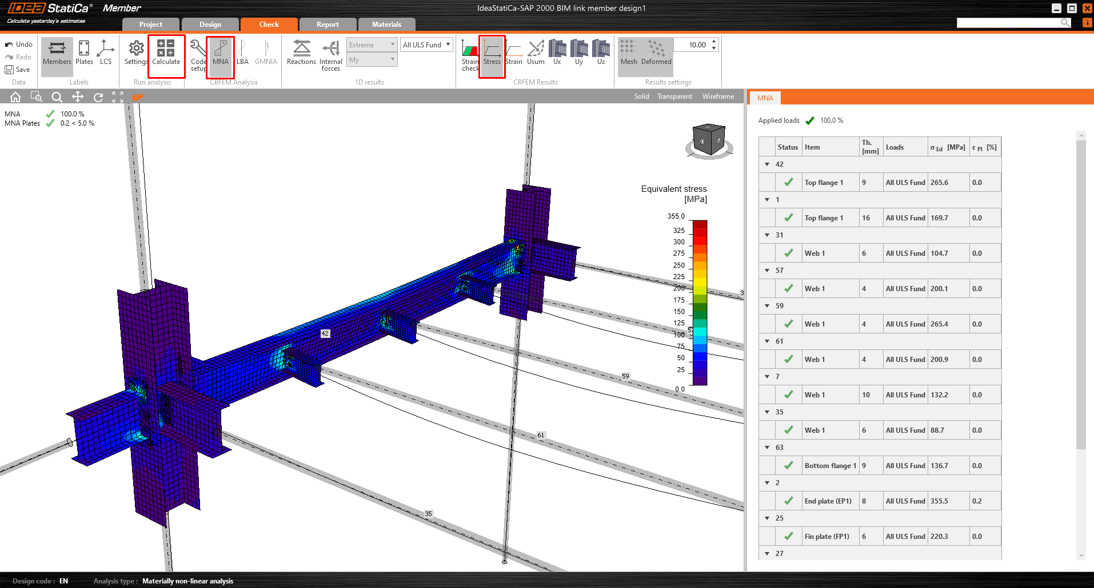Open the All ULS Fund dropdown
This screenshot has height=588, width=1094.
(x=426, y=45)
